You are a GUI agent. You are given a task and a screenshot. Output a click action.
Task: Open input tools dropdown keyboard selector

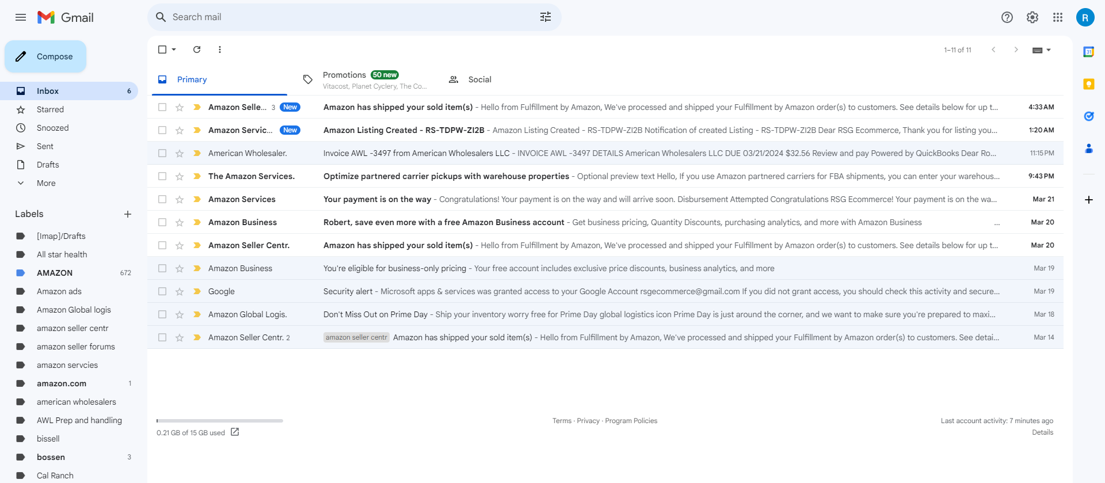1042,50
